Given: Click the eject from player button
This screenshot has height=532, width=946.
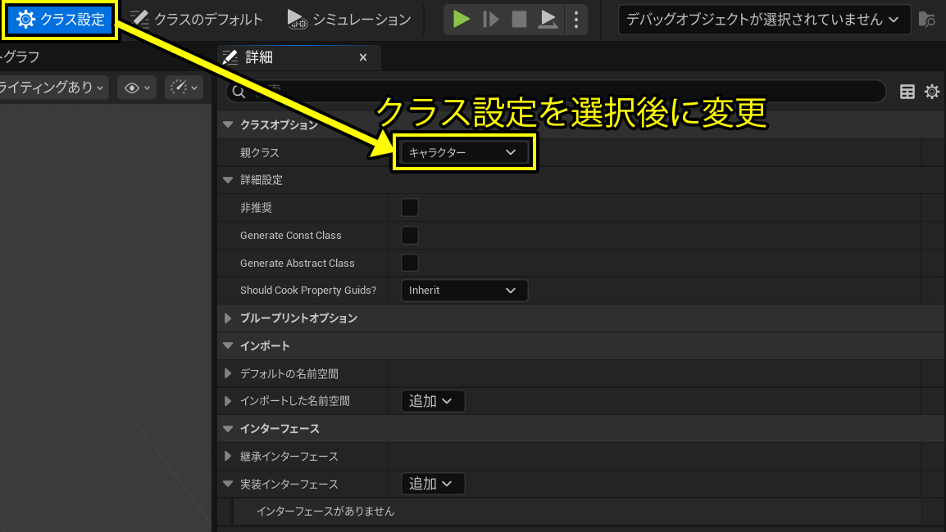Looking at the screenshot, I should (548, 20).
